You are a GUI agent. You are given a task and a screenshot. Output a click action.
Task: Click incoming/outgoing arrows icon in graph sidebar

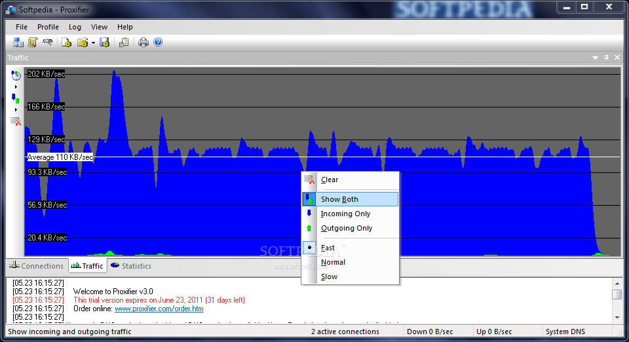point(16,98)
